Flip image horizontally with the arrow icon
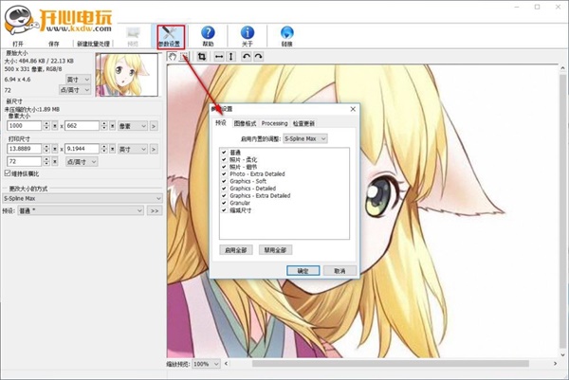The height and width of the screenshot is (380, 569). [218, 58]
